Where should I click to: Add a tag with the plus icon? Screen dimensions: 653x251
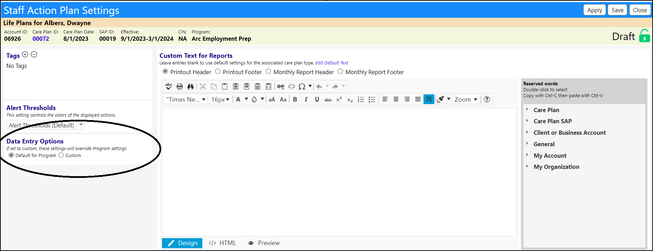25,54
